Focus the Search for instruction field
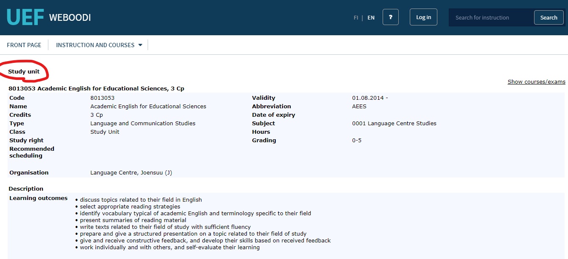The height and width of the screenshot is (259, 568). 491,17
